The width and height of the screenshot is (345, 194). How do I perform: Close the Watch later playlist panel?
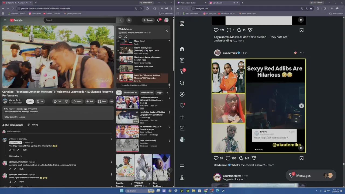(167, 30)
